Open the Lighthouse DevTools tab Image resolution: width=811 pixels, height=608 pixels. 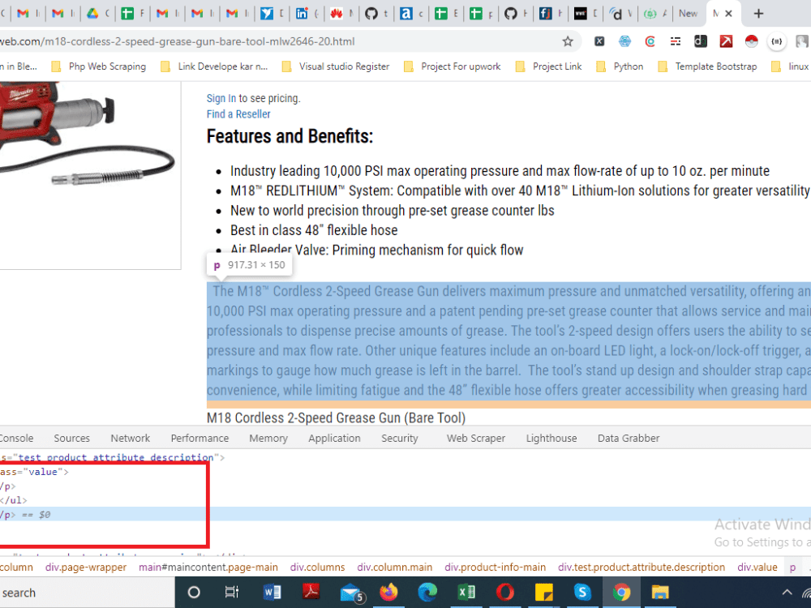[x=551, y=438]
